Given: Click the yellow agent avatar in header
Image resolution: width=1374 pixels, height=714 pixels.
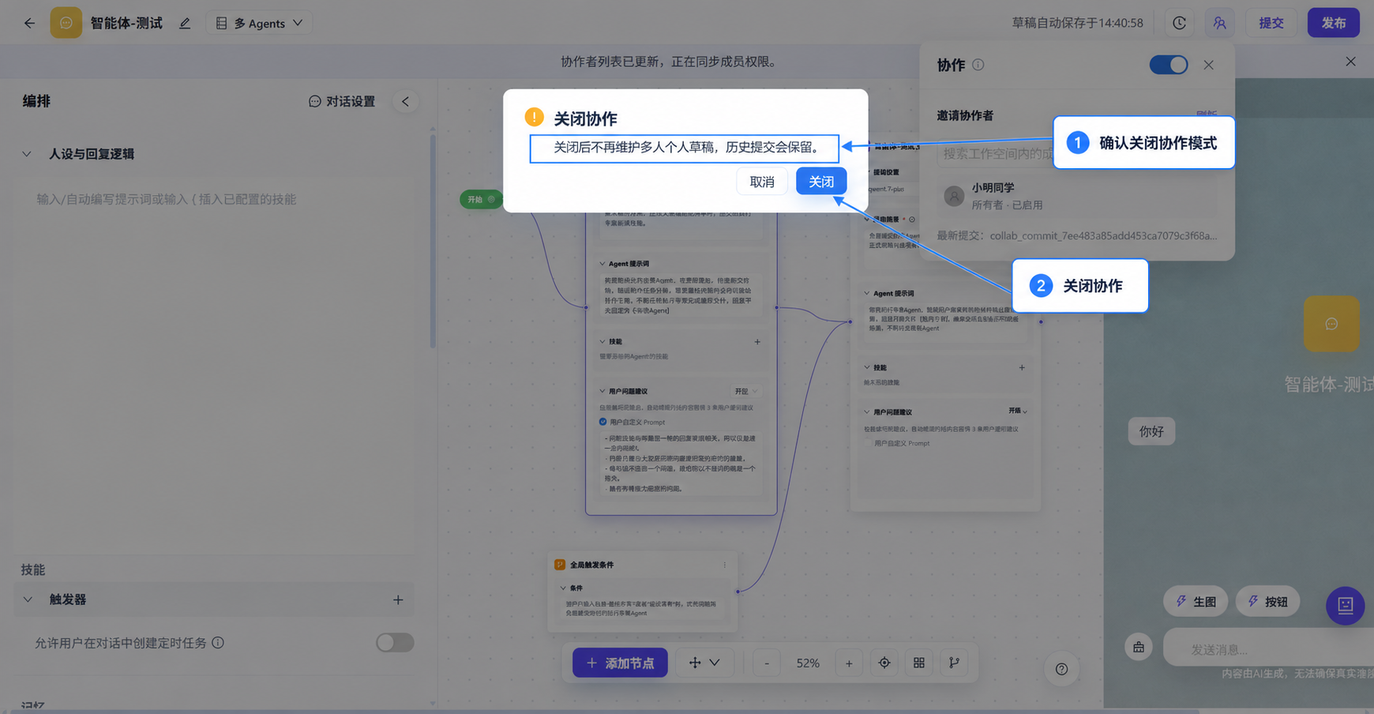Looking at the screenshot, I should coord(66,23).
